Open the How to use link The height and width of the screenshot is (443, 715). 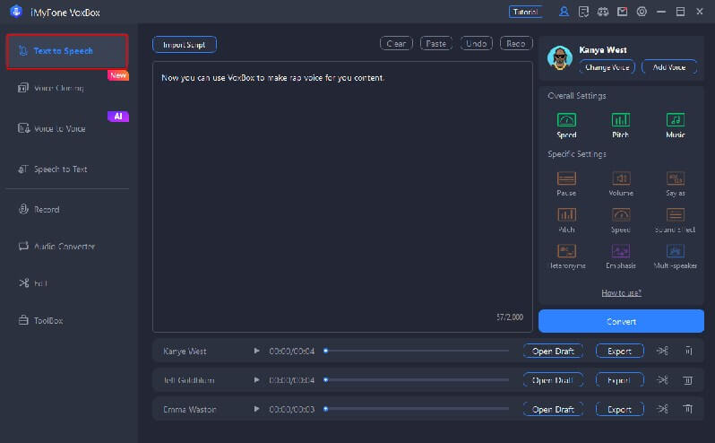[x=621, y=293]
